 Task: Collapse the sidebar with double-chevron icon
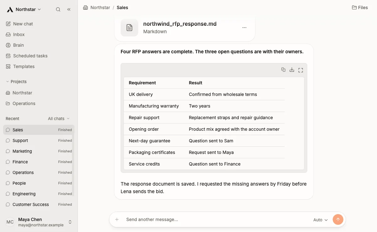pyautogui.click(x=69, y=9)
